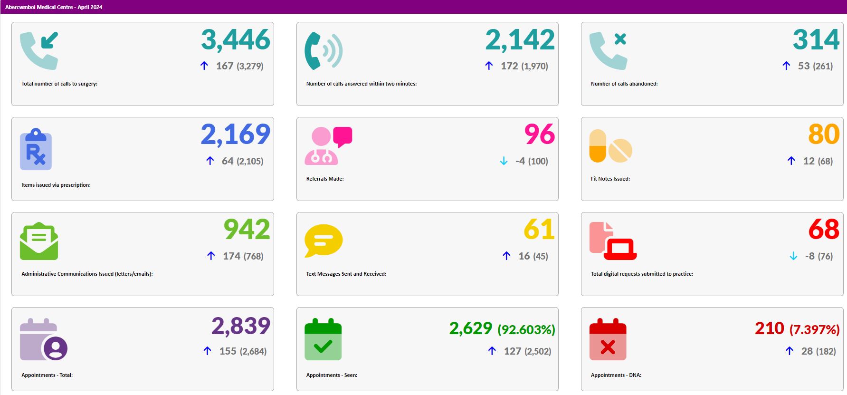
Task: Click the up arrow beside 12 (68)
Action: [x=791, y=161]
